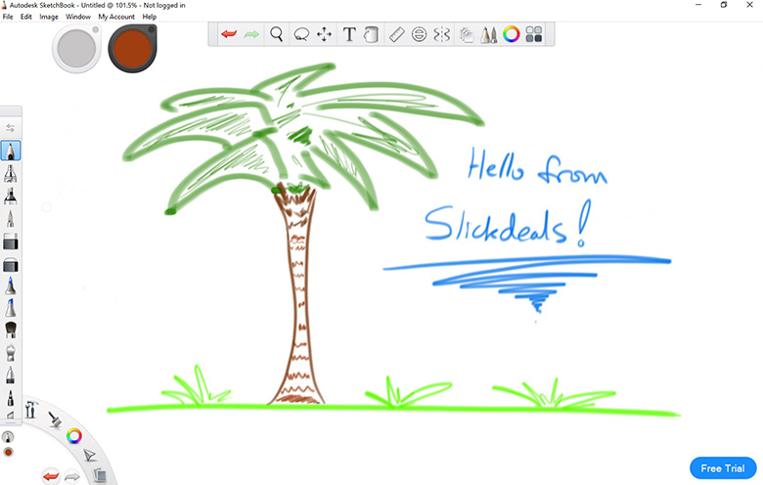The width and height of the screenshot is (763, 485).
Task: Open the brown color puck
Action: (x=132, y=49)
